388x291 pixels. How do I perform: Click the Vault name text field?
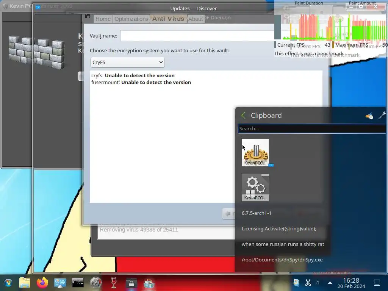(197, 36)
